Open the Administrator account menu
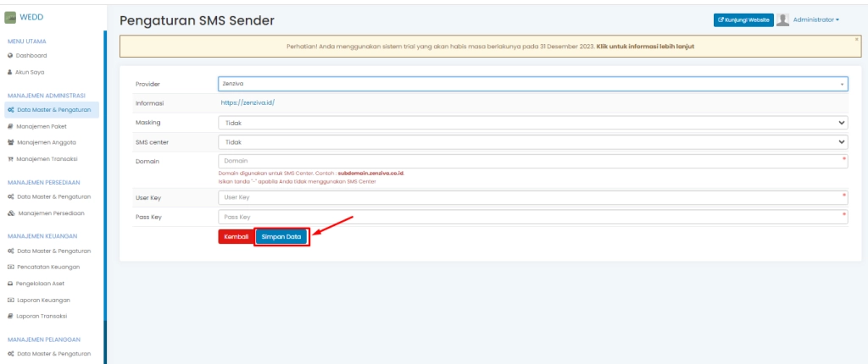 [x=815, y=19]
